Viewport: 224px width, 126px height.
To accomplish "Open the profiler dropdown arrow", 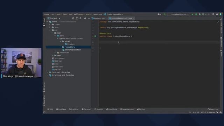I will coord(206,14).
